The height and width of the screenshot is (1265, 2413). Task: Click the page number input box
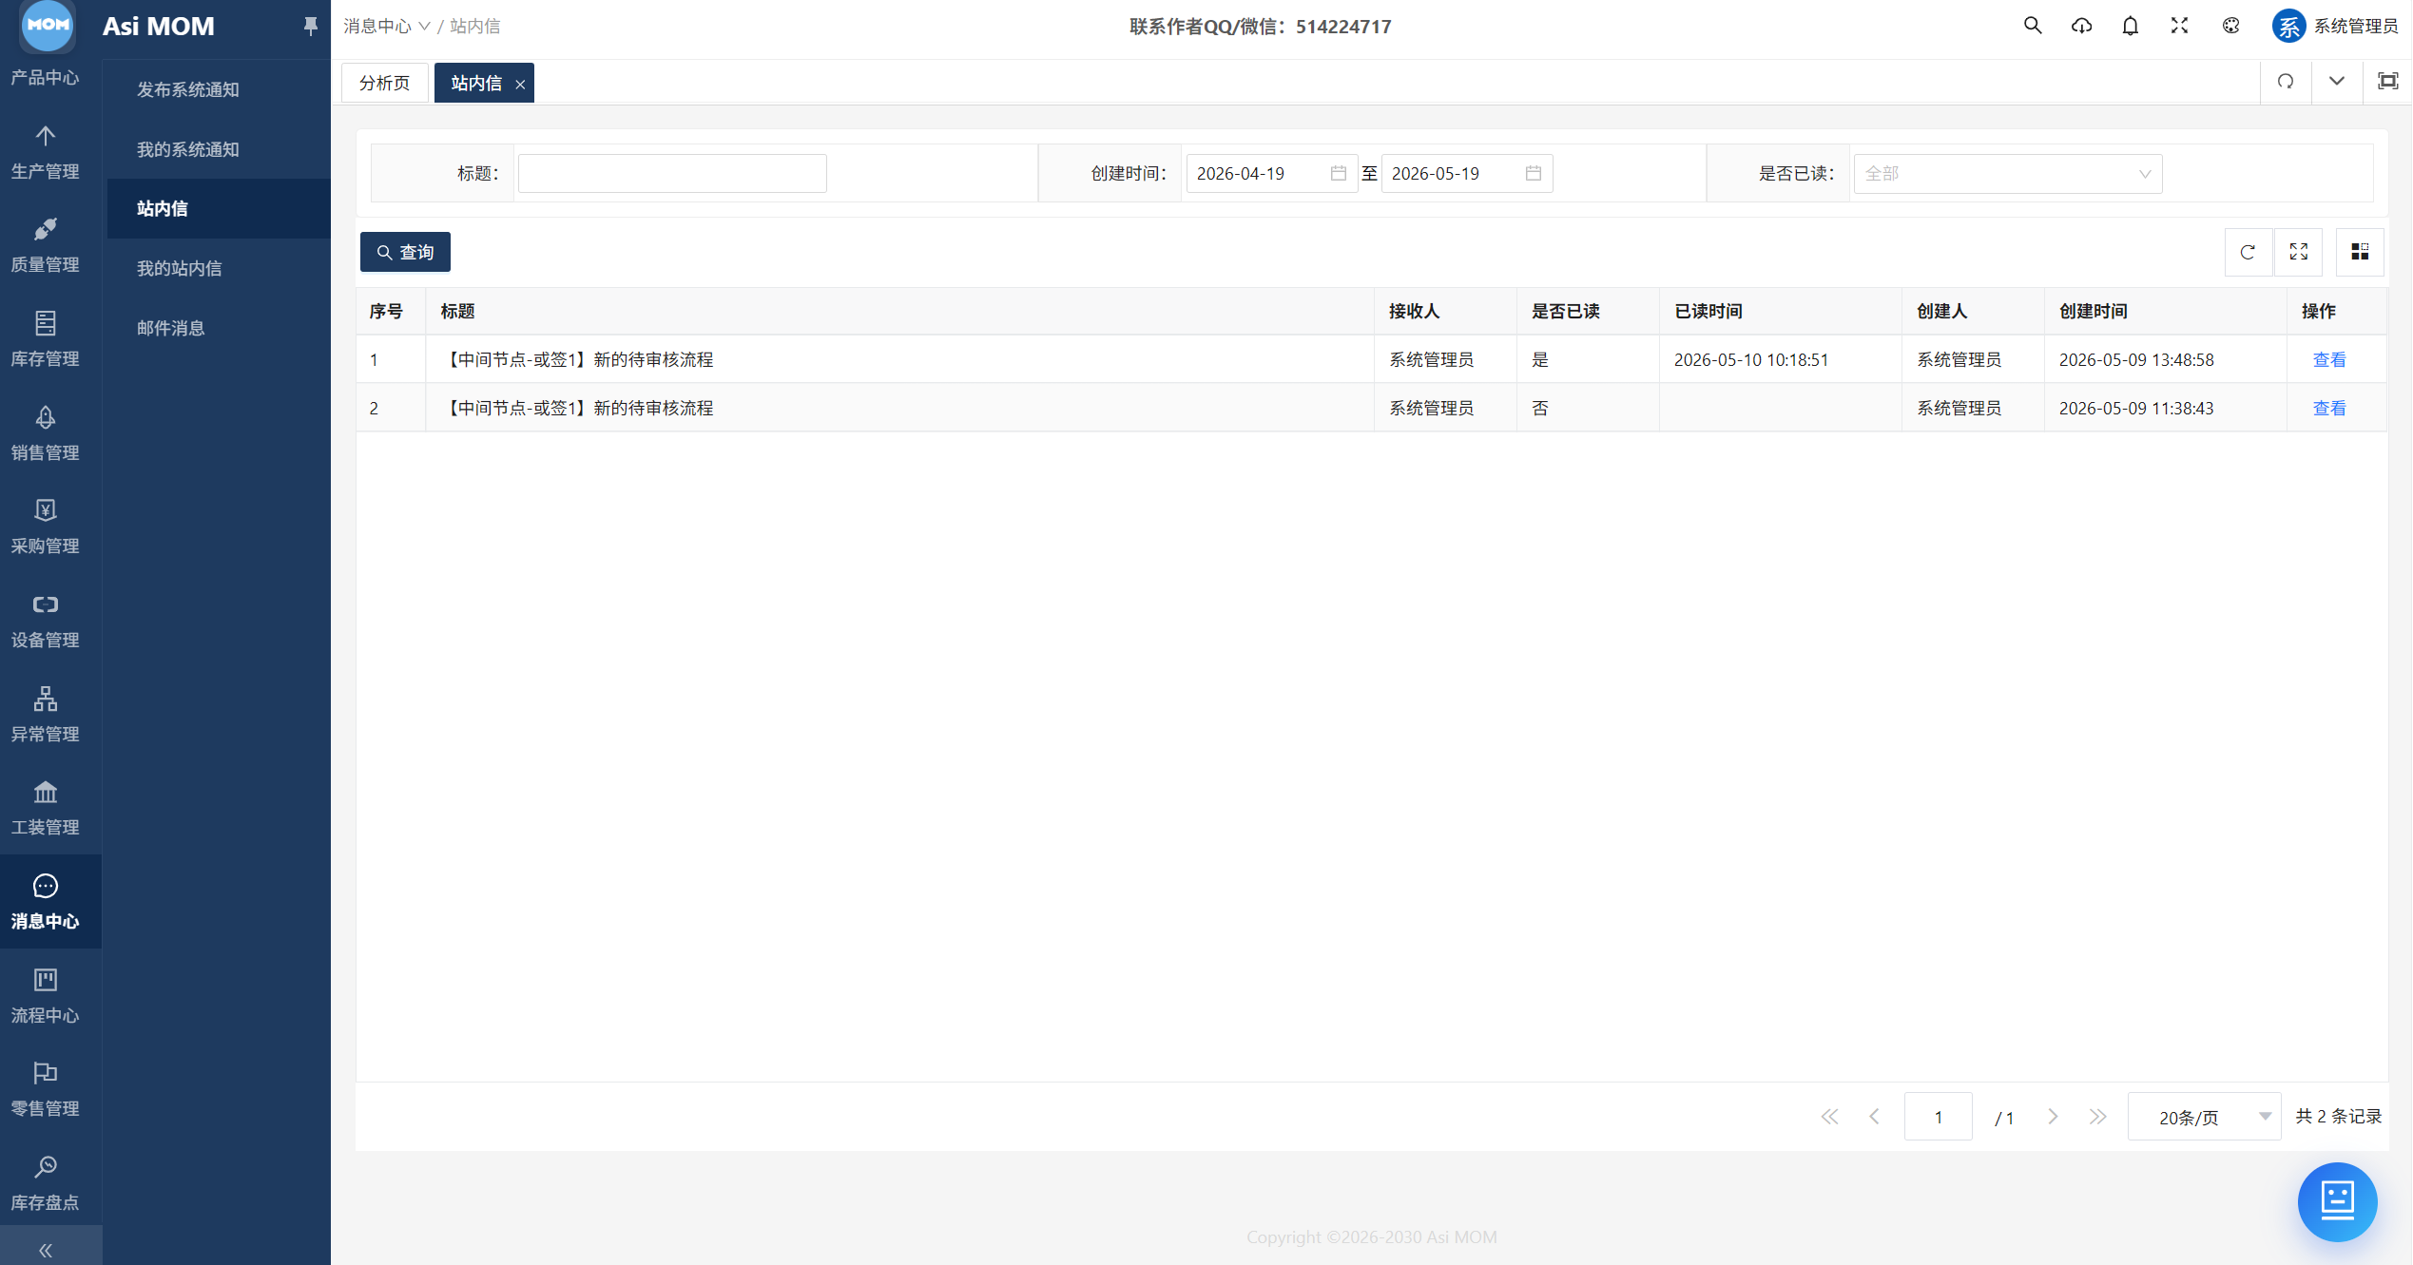[1938, 1117]
